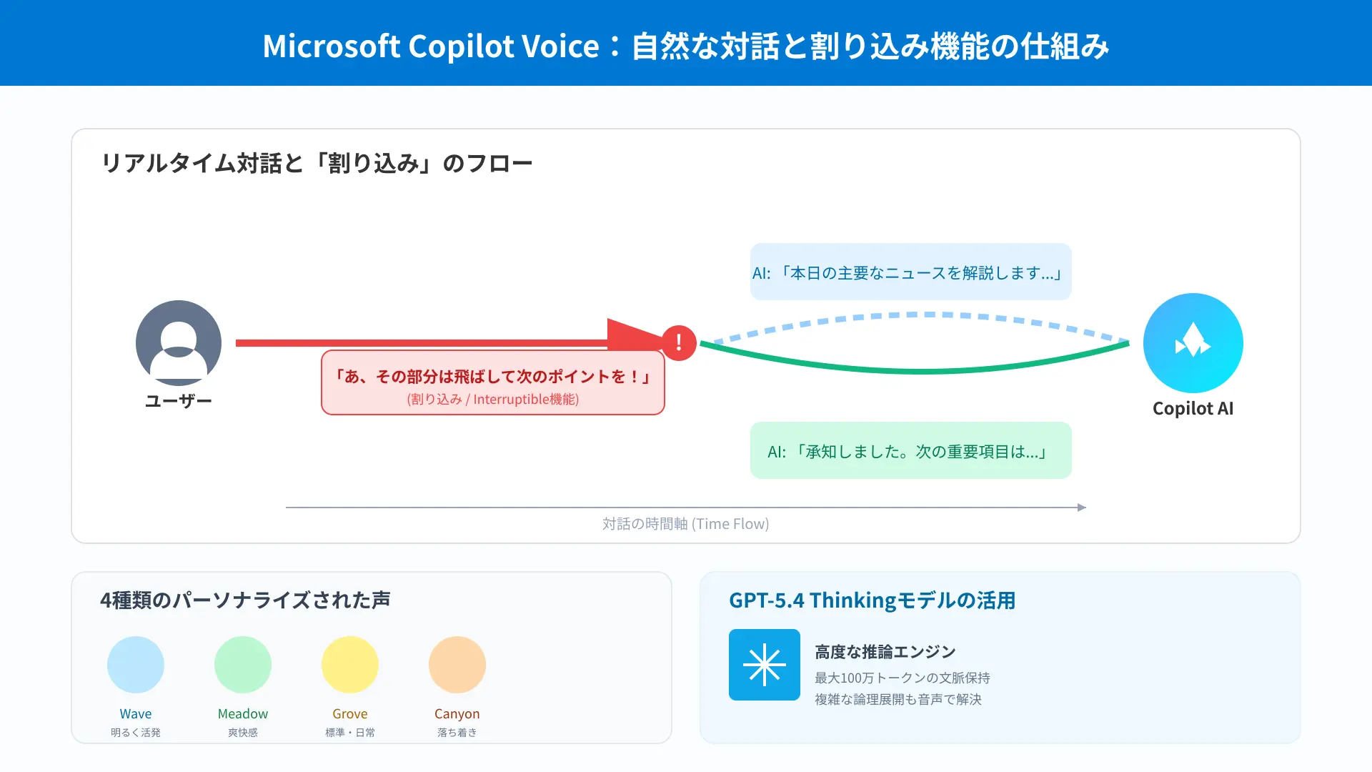Viewport: 1372px width, 772px height.
Task: Click the blue asterisk reasoning engine icon
Action: click(x=765, y=665)
